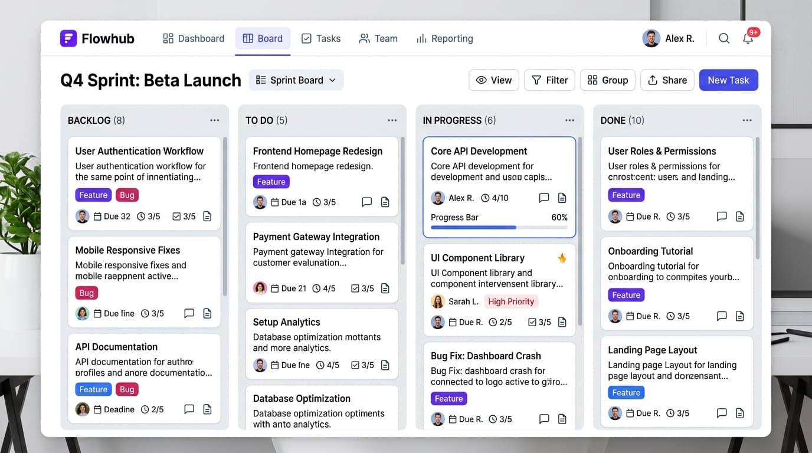Go to the Dashboard tab
The height and width of the screenshot is (453, 812).
click(x=194, y=38)
